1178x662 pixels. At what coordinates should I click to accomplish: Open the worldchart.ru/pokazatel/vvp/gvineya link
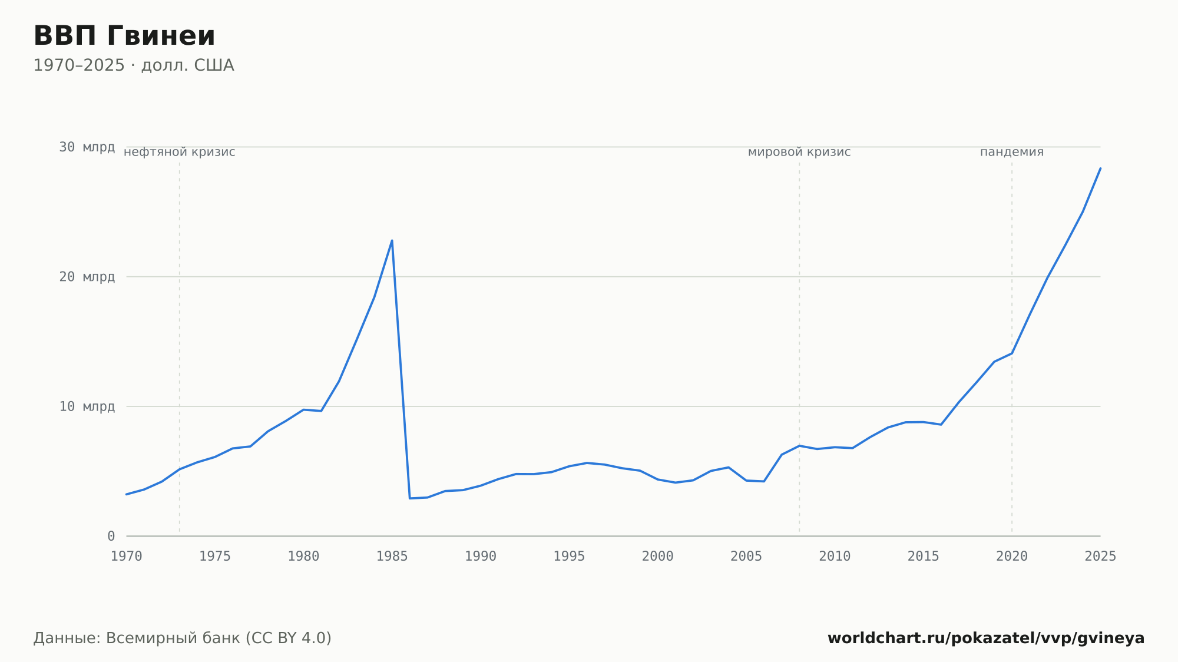click(x=986, y=638)
